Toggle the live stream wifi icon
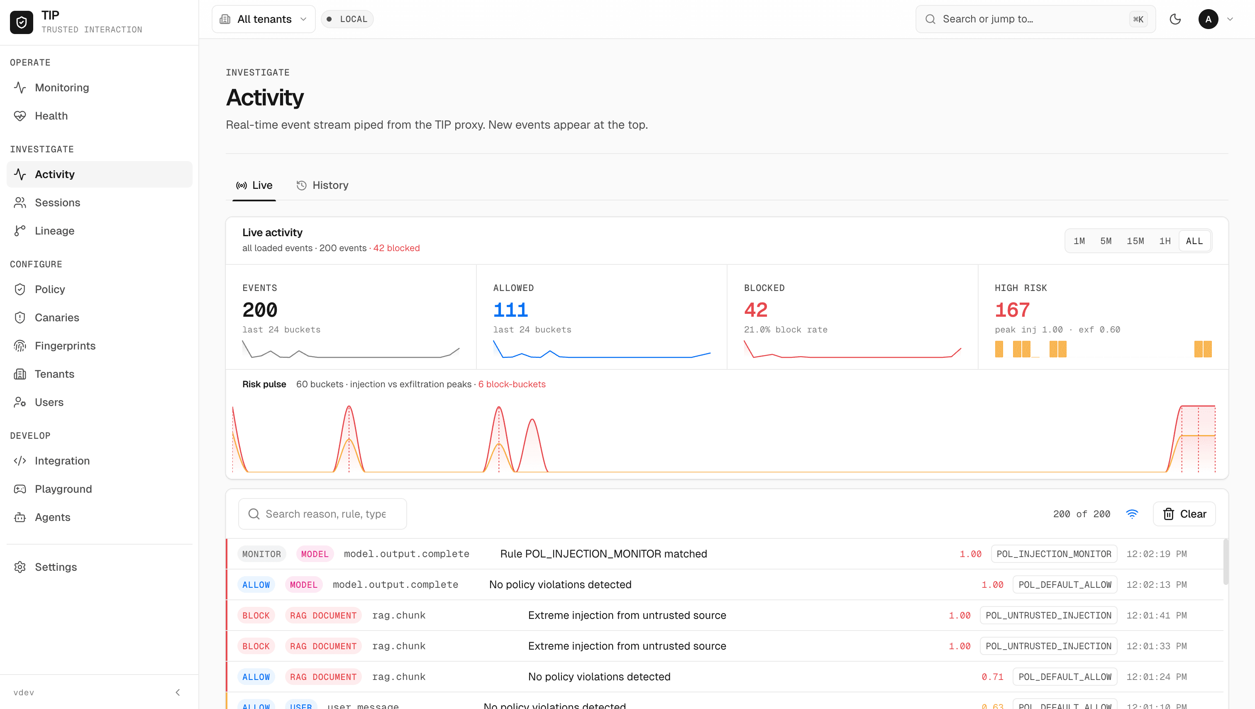The height and width of the screenshot is (709, 1255). click(1132, 514)
